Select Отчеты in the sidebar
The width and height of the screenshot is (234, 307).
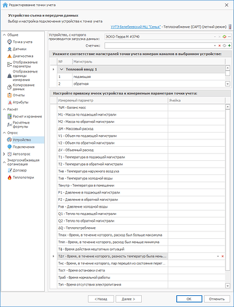pyautogui.click(x=18, y=95)
